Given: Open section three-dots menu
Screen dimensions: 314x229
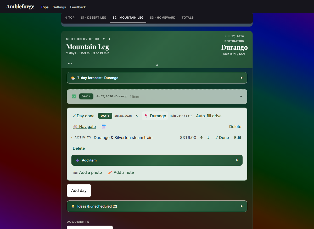Looking at the screenshot, I should pos(70,63).
